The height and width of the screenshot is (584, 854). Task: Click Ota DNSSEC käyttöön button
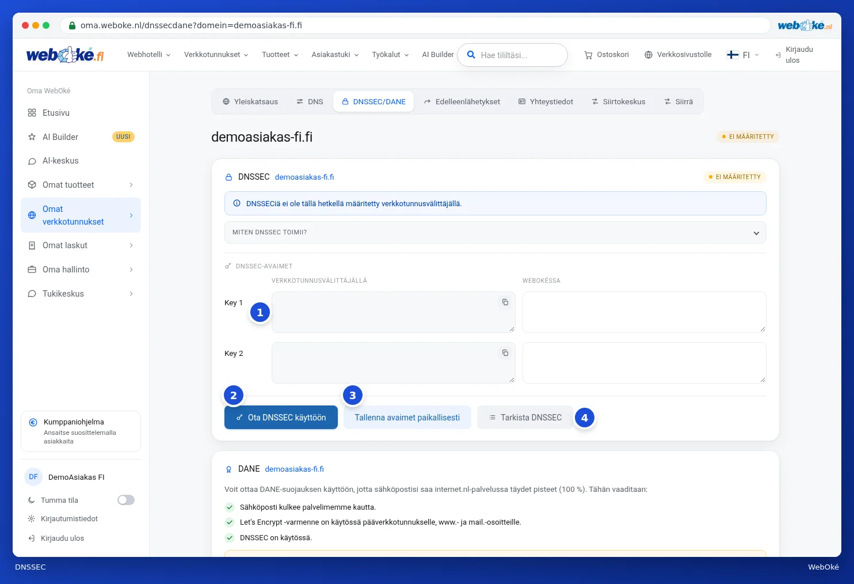[281, 418]
